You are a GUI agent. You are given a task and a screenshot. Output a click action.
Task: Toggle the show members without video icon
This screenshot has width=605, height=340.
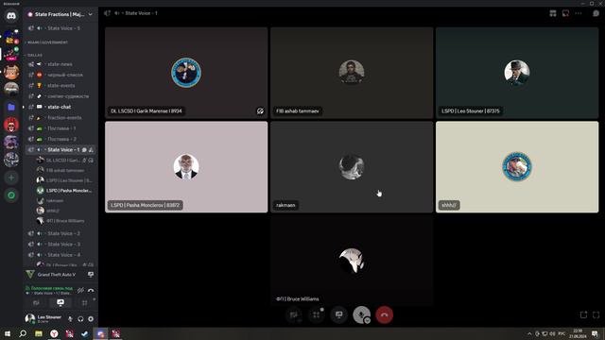pos(565,13)
